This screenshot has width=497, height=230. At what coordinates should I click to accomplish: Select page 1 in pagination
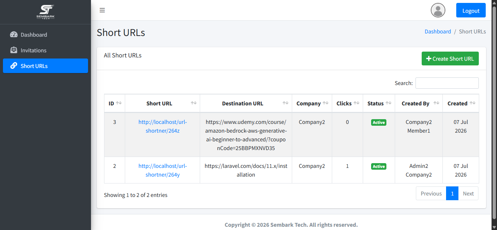click(452, 193)
